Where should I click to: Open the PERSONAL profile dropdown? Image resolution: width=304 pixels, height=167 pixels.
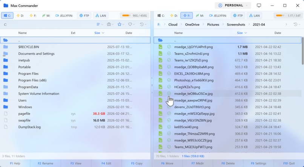pos(233,5)
